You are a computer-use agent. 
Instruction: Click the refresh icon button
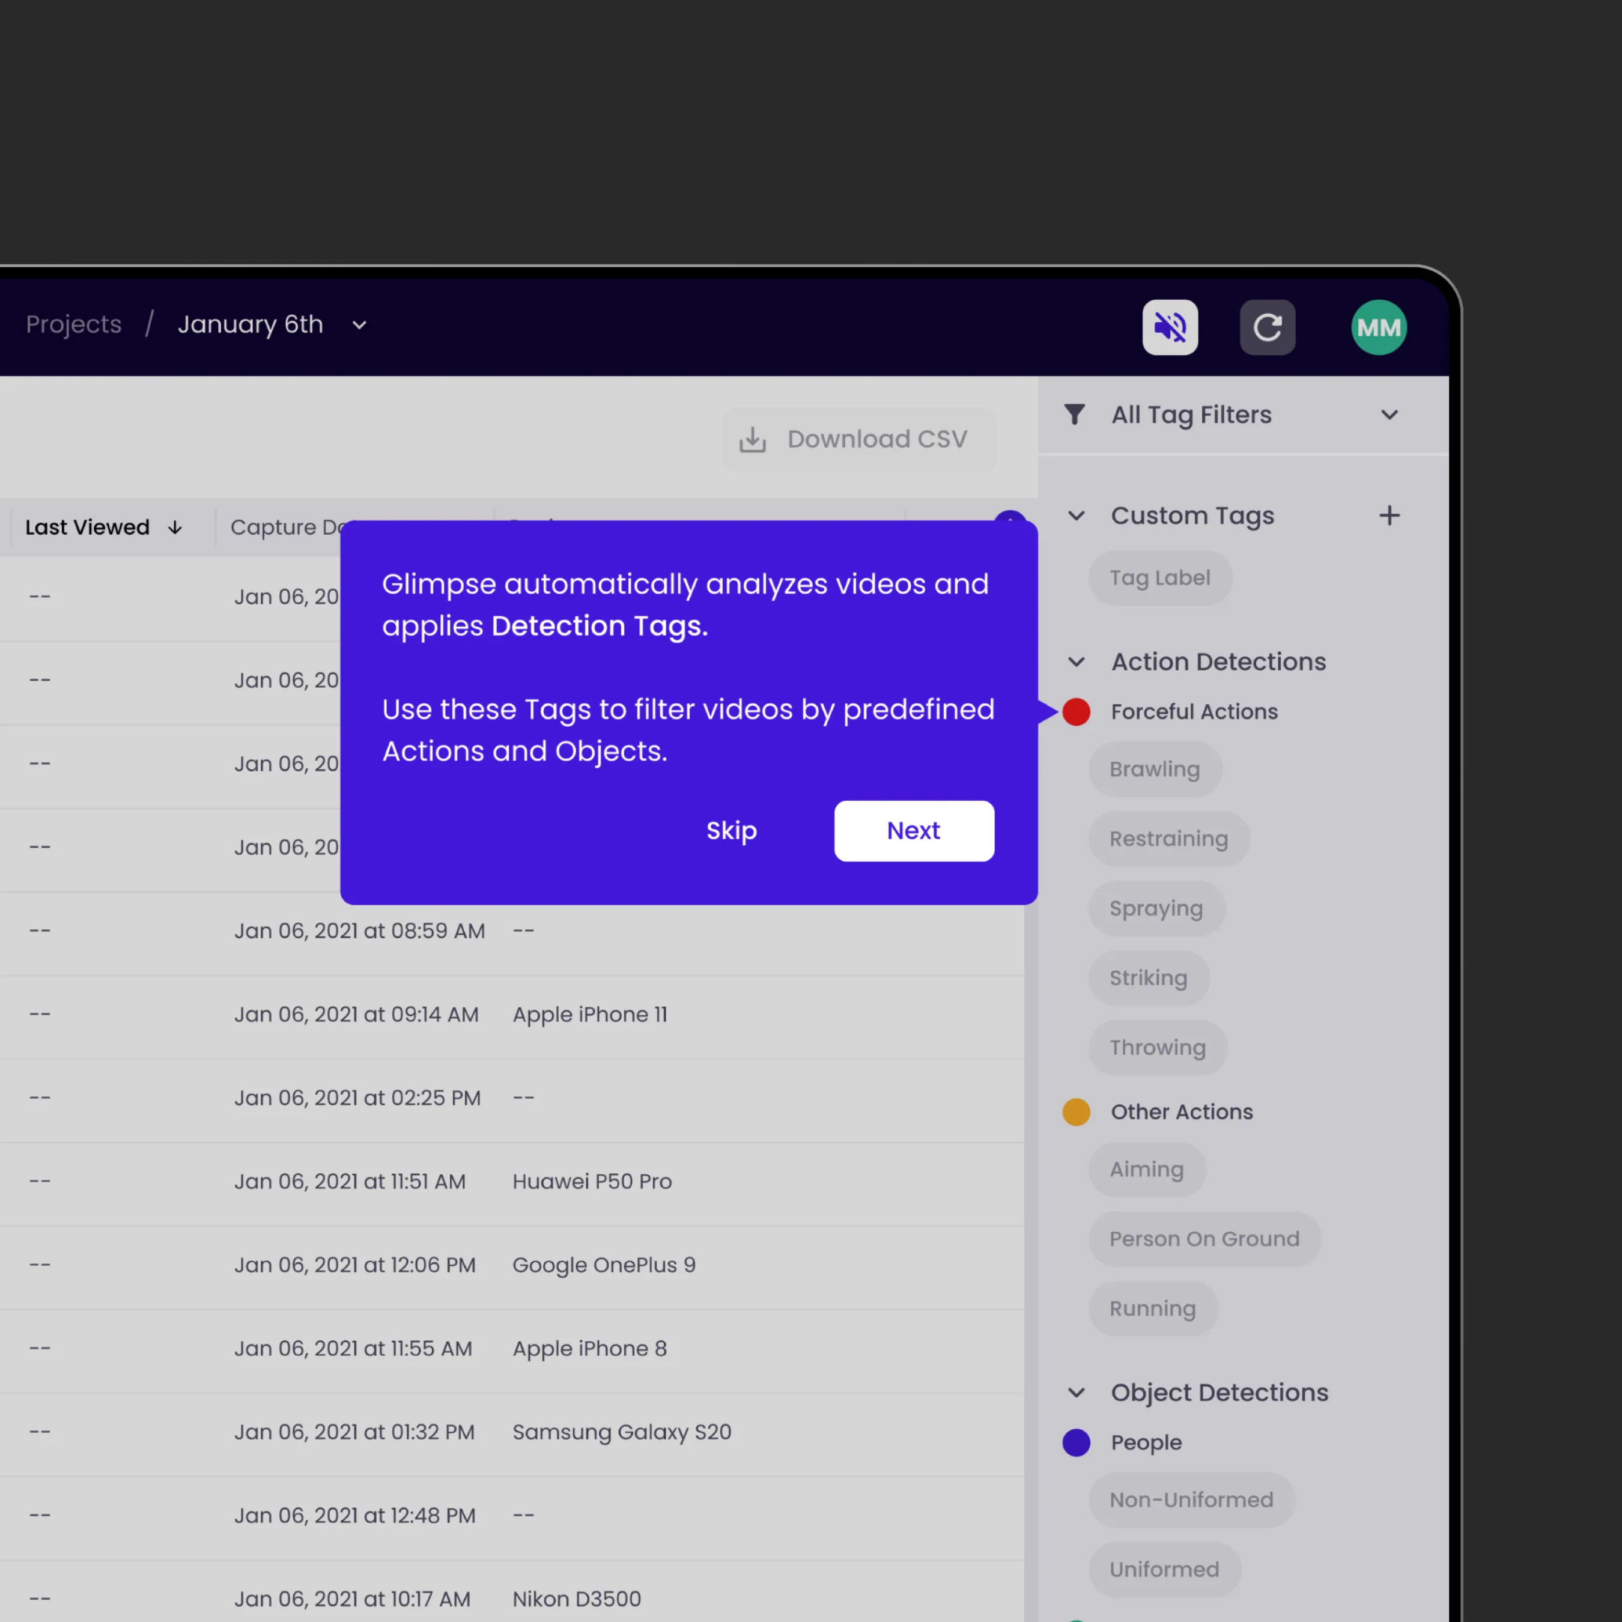tap(1267, 327)
